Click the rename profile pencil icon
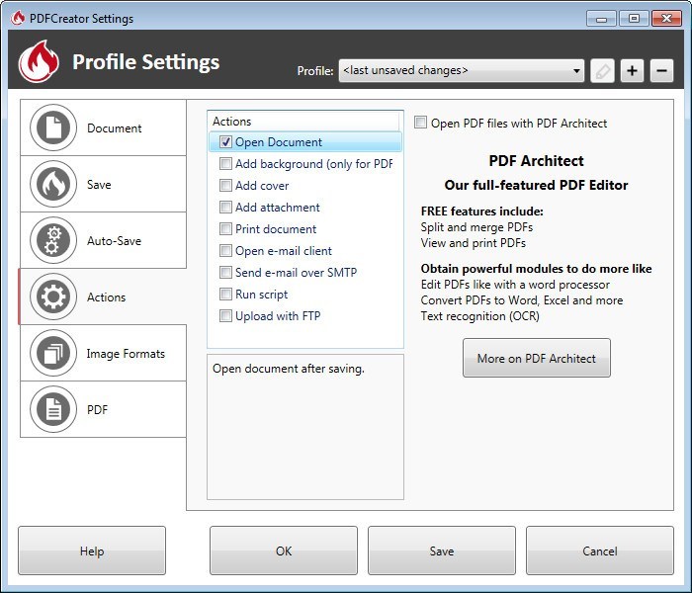Image resolution: width=692 pixels, height=593 pixels. coord(602,70)
